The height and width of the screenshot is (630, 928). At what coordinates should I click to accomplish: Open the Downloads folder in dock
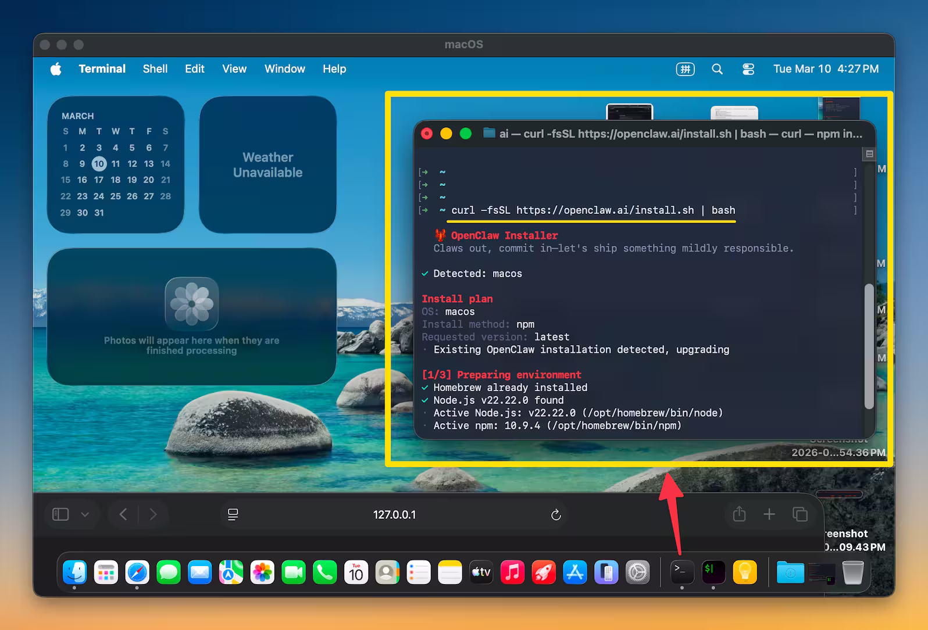click(790, 572)
